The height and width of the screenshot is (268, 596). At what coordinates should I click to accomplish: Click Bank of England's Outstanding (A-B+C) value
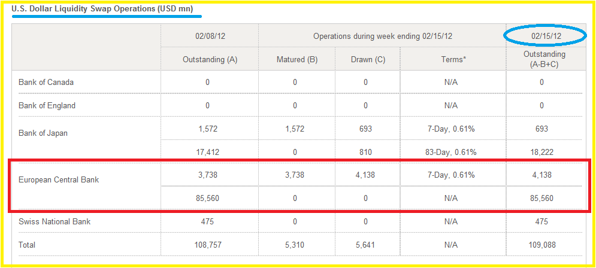point(541,105)
